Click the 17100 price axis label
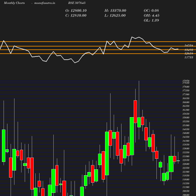Screen dimensions: 196x196 pos(186,94)
